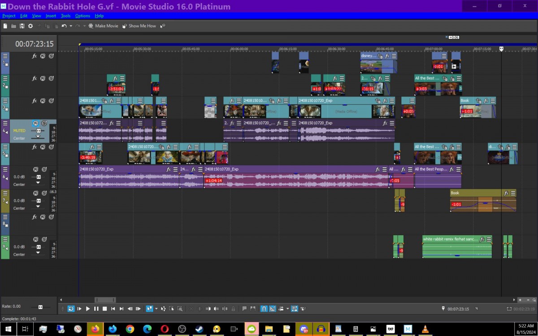Expand track 7 pan dropdown
538x336 pixels.
38,207
